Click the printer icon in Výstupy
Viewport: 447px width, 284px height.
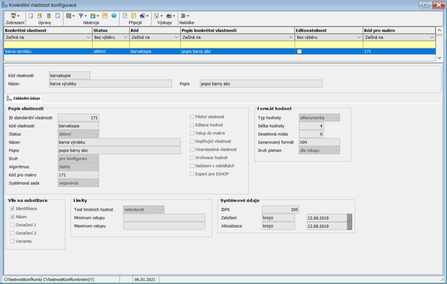pos(169,16)
